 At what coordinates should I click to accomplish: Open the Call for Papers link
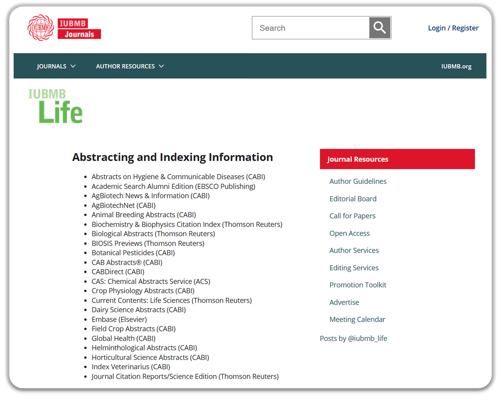(x=352, y=216)
